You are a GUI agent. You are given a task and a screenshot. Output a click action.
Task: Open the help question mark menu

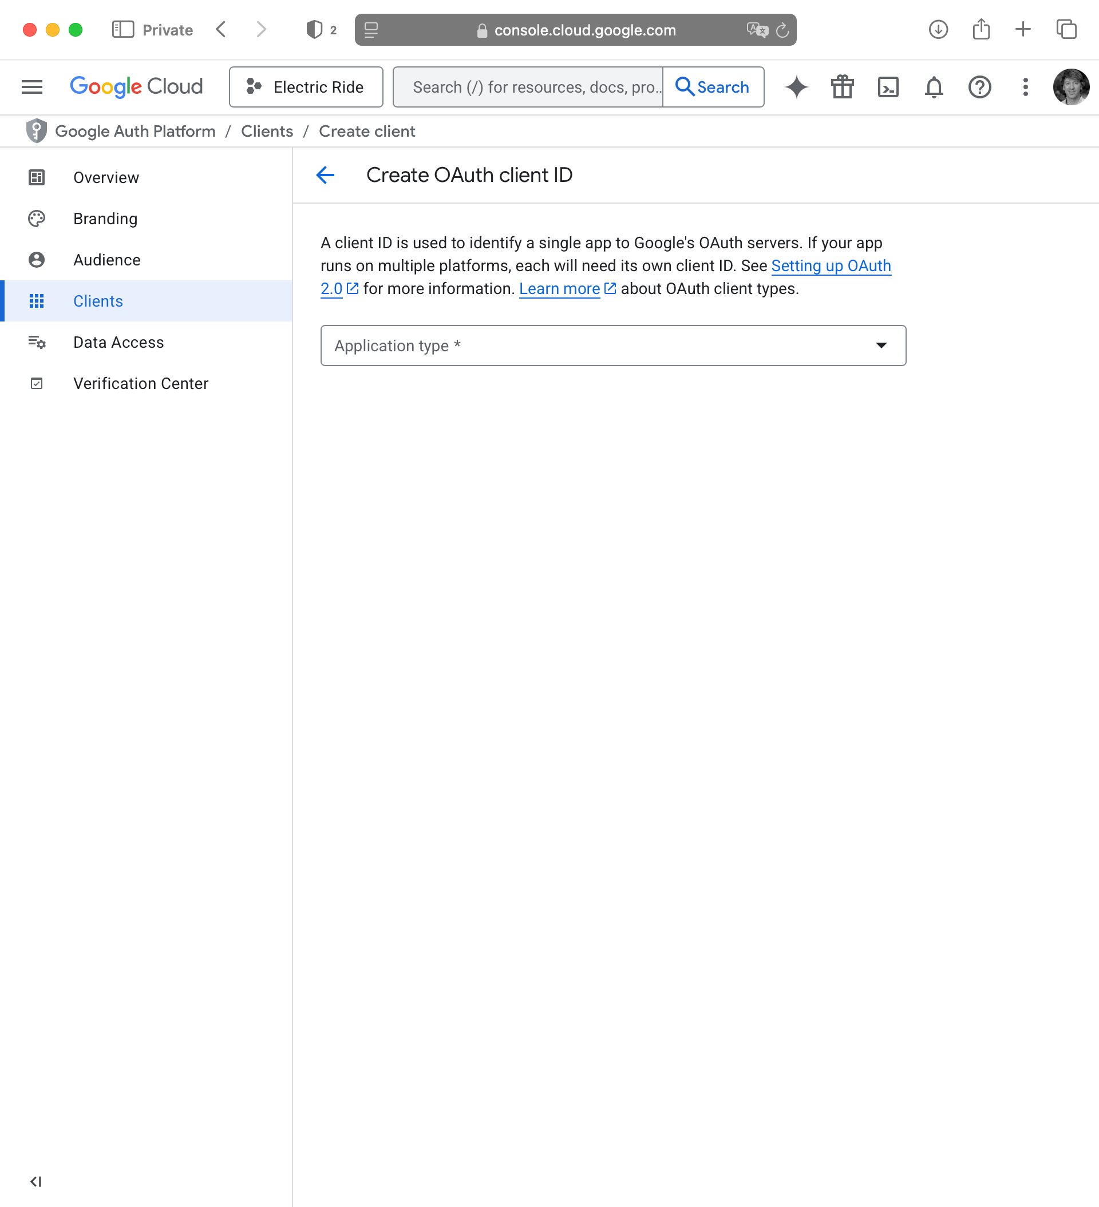point(979,88)
